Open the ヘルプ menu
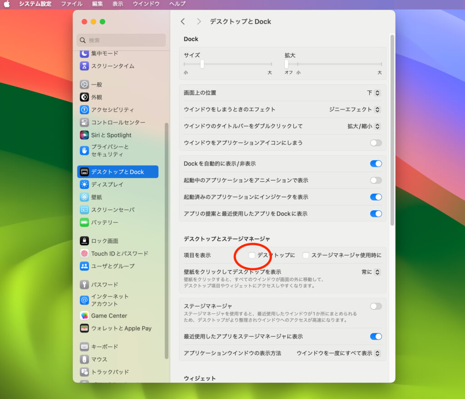Image resolution: width=465 pixels, height=399 pixels. pos(178,4)
